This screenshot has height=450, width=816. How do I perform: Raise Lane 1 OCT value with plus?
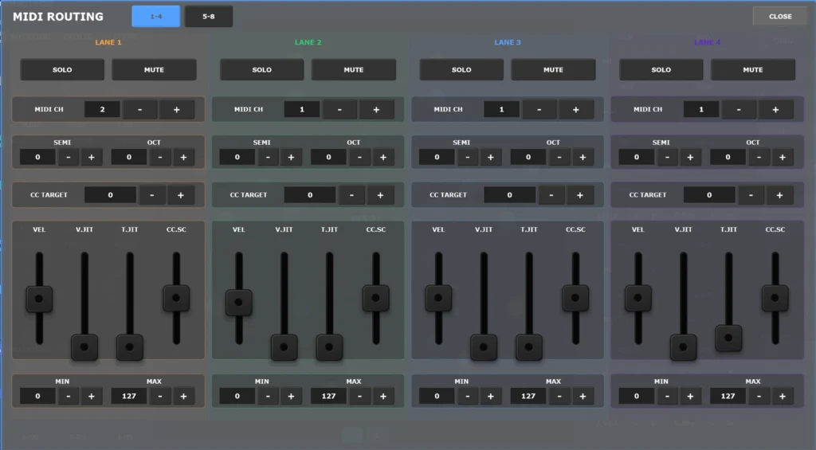tap(183, 157)
